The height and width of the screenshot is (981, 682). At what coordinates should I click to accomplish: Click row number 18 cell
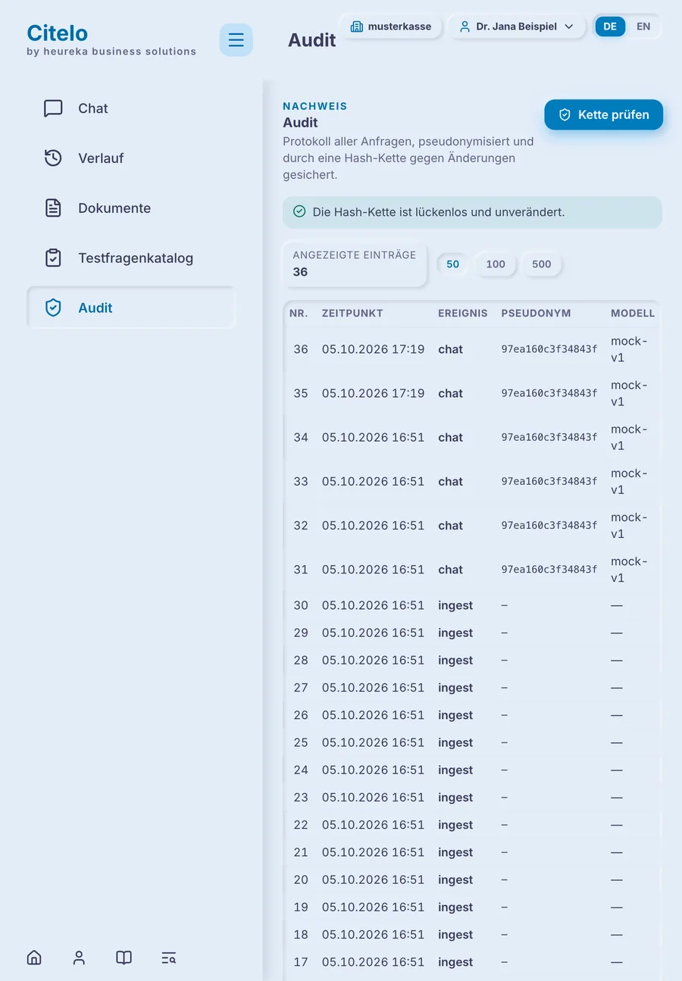tap(301, 935)
